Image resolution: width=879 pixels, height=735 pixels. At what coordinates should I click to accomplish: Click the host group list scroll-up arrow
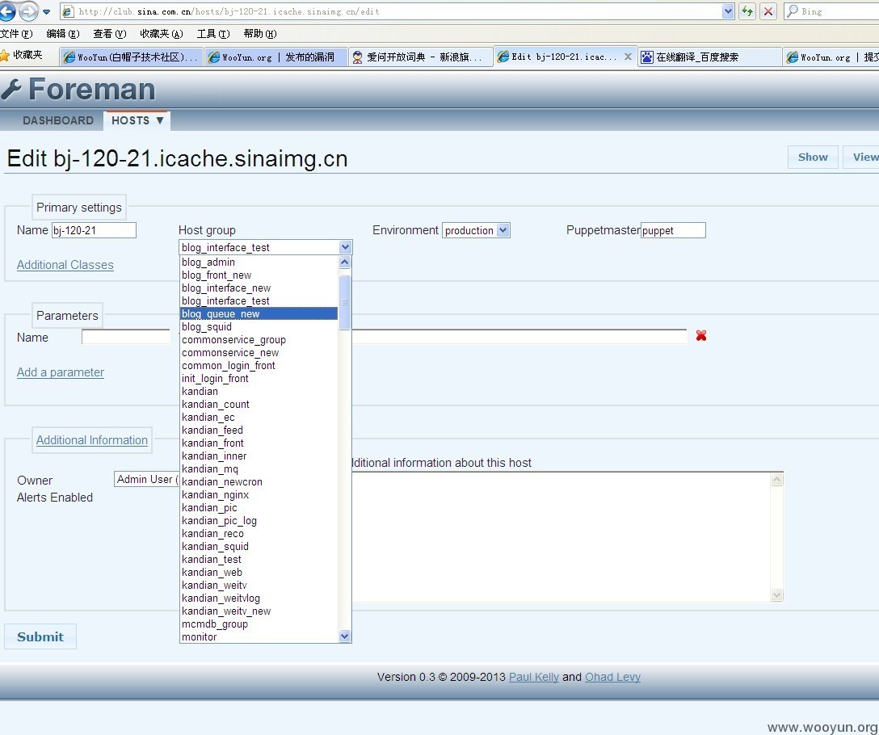345,262
